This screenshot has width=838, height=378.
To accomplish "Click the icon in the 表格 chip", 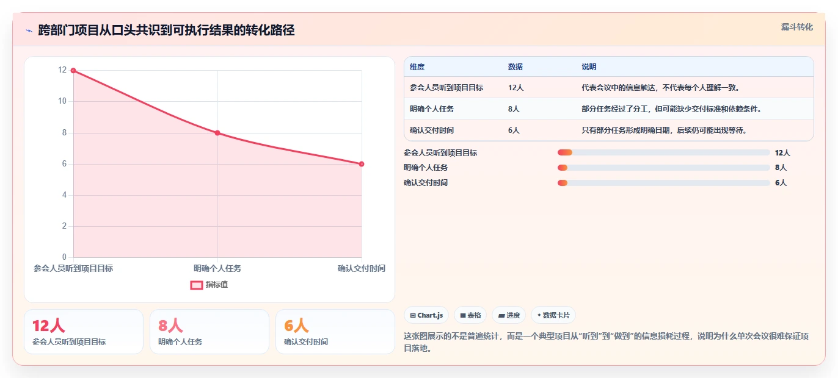I will (463, 316).
